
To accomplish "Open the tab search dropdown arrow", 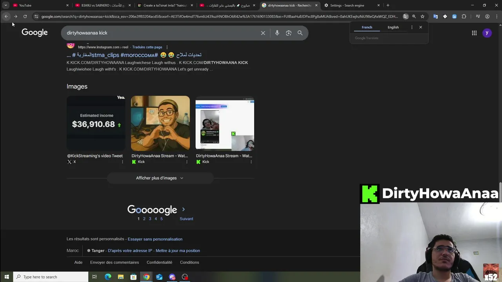I will (5, 5).
